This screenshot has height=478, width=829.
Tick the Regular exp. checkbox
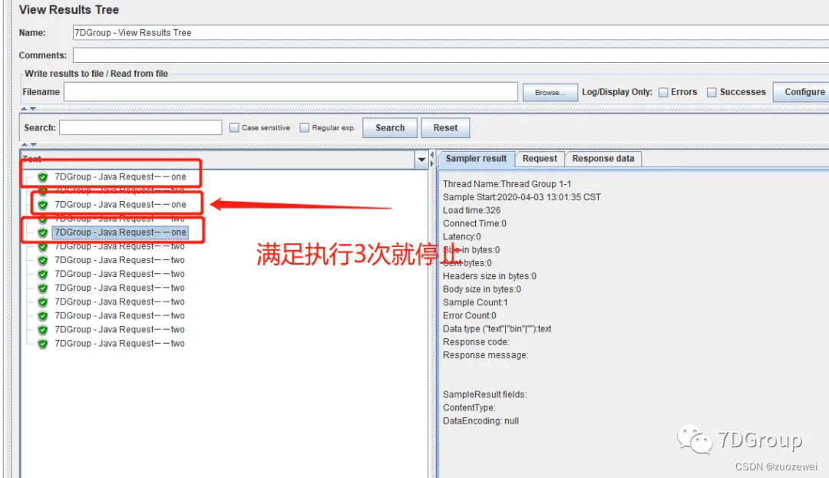coord(304,128)
